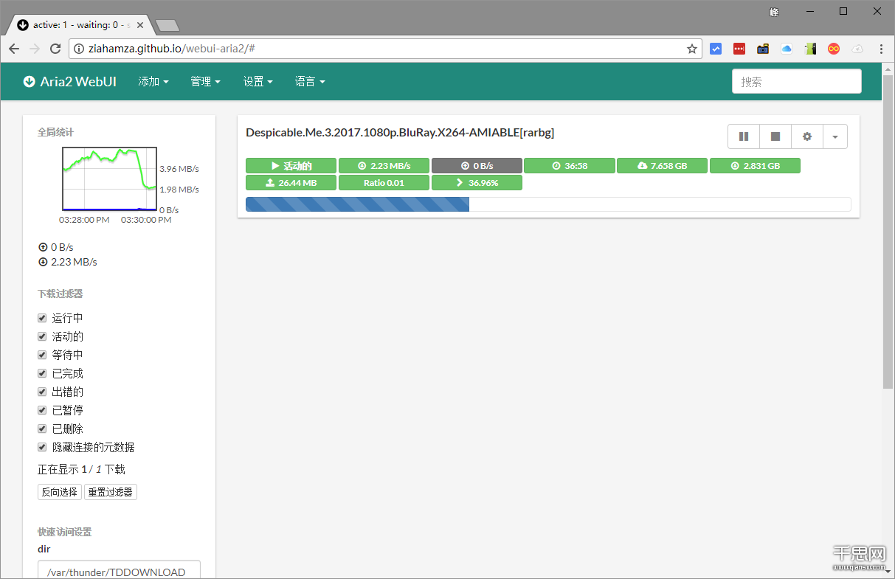Click the 0 B/s upload speed badge
The image size is (895, 579).
click(477, 166)
